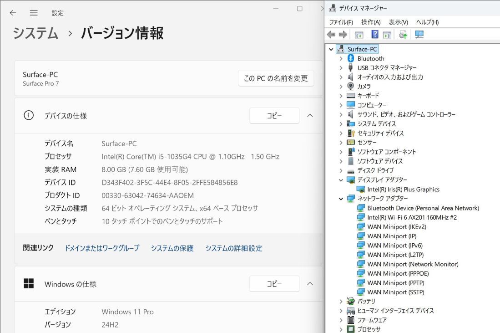
Task: Collapse the Surface-PC root node
Action: [331, 49]
